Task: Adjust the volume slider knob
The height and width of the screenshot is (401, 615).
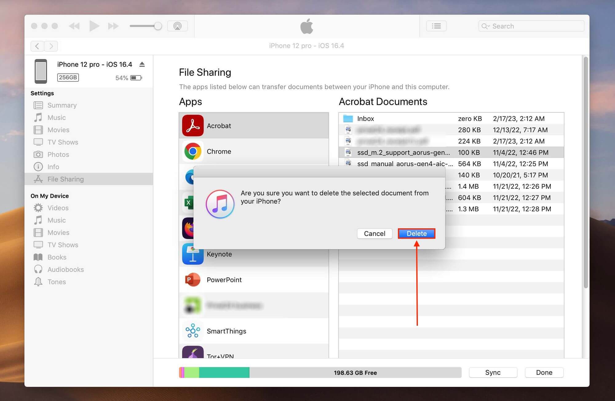Action: [x=158, y=26]
